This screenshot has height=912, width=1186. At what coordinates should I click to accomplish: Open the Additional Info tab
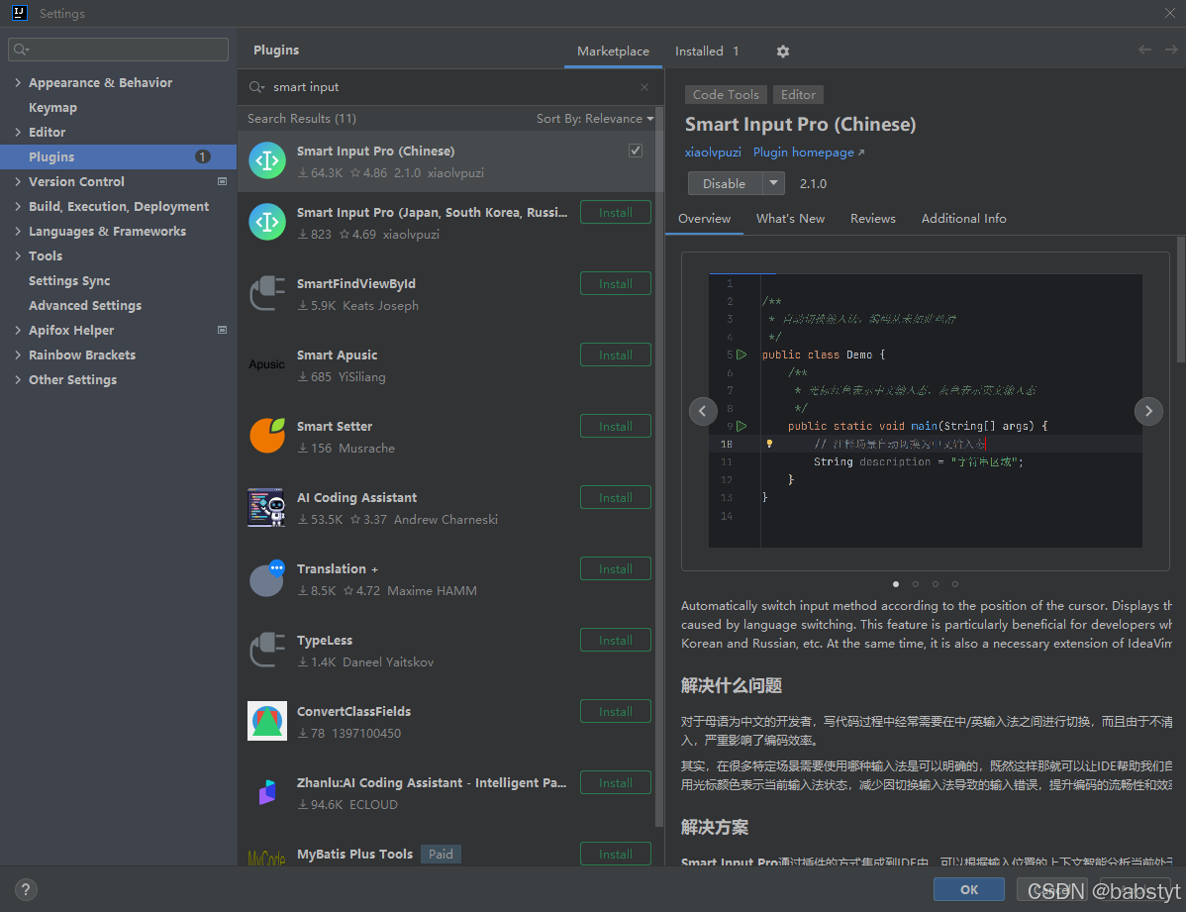click(x=963, y=219)
